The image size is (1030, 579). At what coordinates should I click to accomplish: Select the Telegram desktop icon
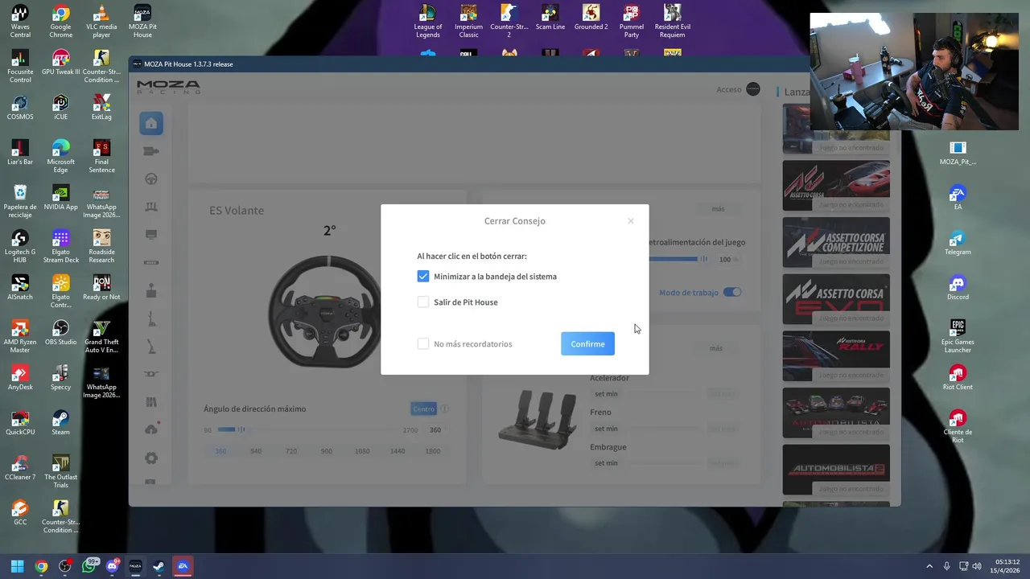[958, 243]
